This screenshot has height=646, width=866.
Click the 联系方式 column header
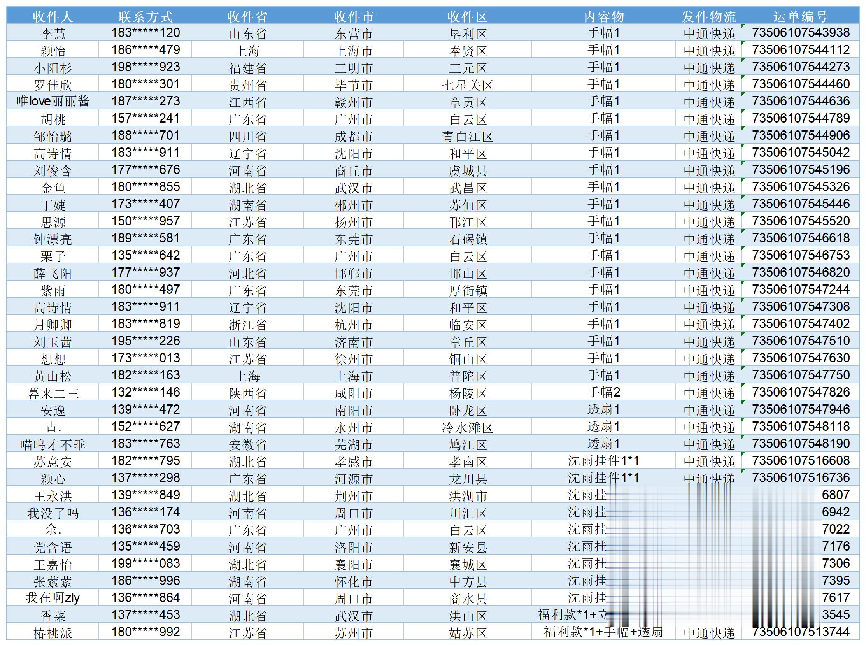click(x=145, y=16)
